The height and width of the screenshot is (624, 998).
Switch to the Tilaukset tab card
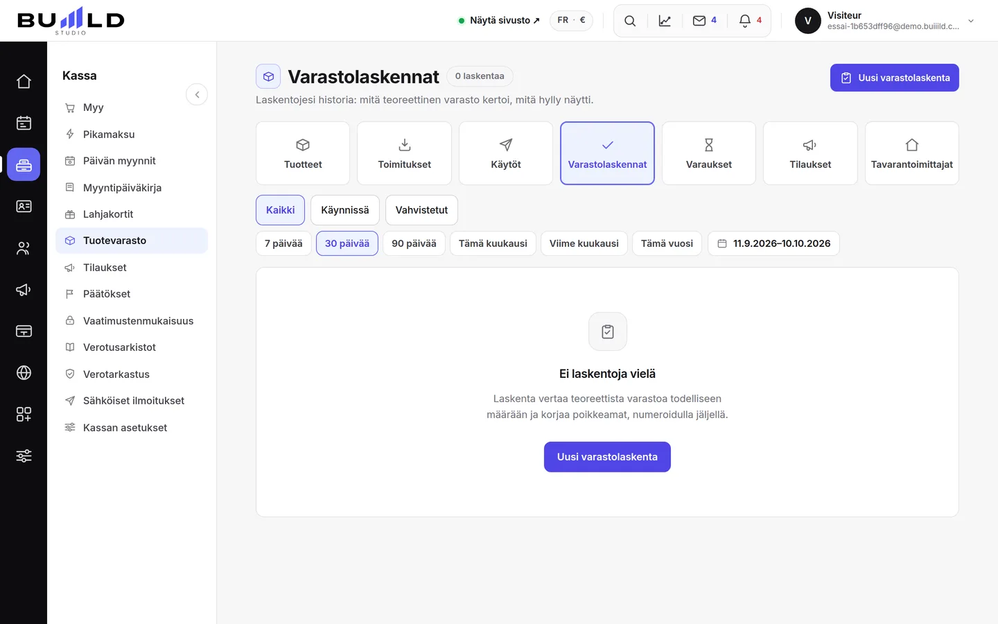(x=810, y=153)
